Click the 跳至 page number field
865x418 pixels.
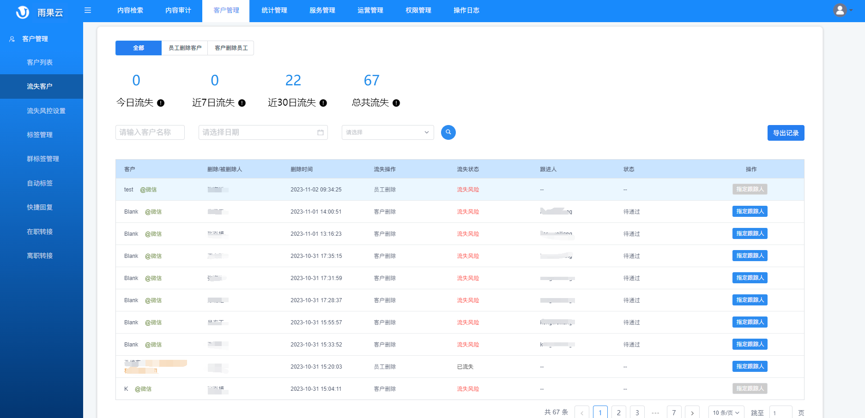tap(781, 412)
